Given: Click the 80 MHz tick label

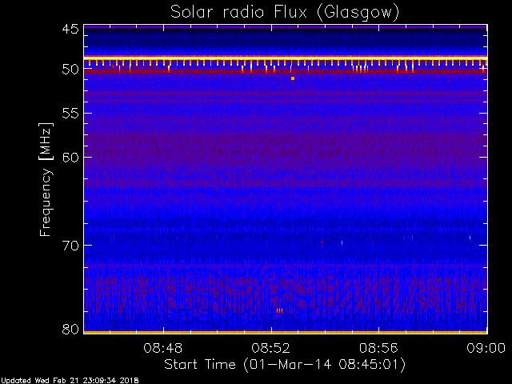Looking at the screenshot, I should (x=70, y=329).
